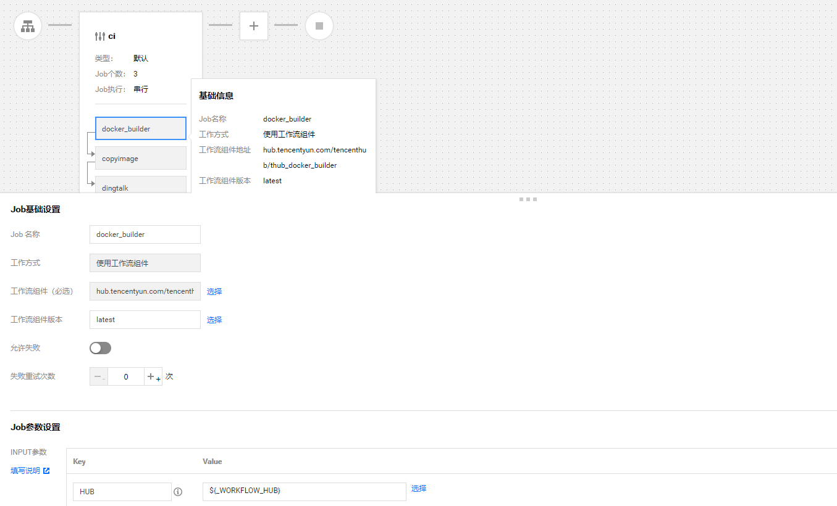Click 选择 next to 工作流组件 field
837x506 pixels.
pyautogui.click(x=214, y=291)
